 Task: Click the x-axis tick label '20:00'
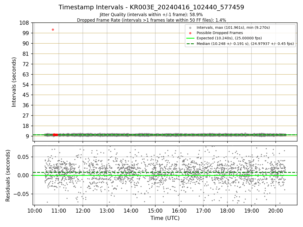(x=275, y=211)
